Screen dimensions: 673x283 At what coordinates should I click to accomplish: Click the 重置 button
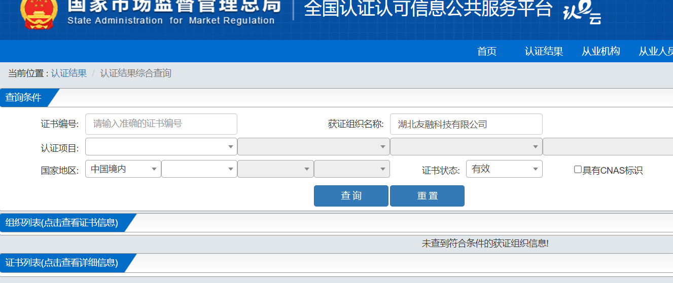(427, 196)
